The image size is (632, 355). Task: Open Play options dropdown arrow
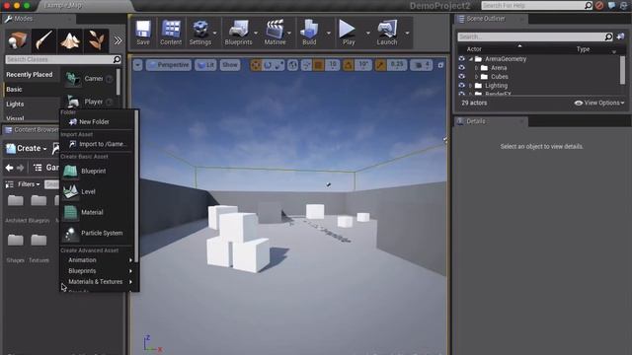coord(367,33)
